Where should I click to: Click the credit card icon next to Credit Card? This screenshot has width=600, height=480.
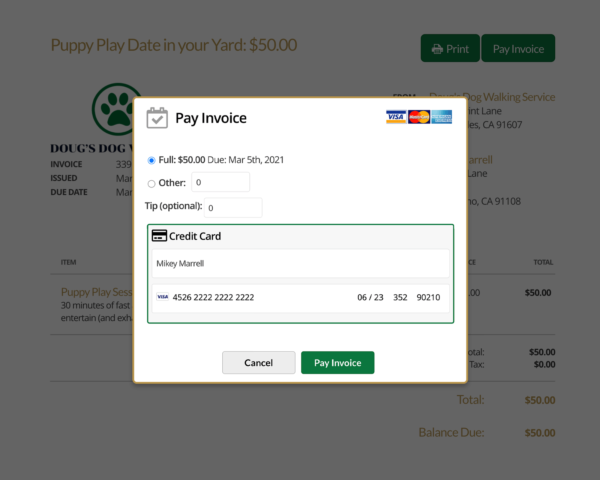click(x=159, y=235)
